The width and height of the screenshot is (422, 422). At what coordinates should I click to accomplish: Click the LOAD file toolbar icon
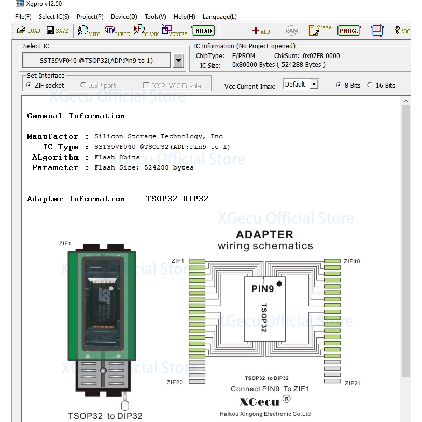(28, 31)
